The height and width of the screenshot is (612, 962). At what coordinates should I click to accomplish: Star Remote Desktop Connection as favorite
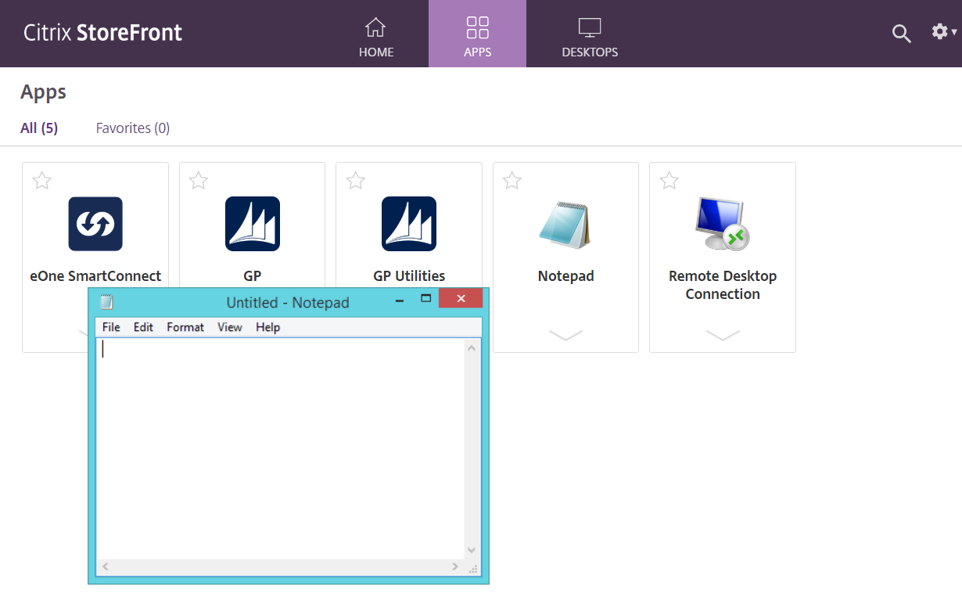pyautogui.click(x=669, y=181)
